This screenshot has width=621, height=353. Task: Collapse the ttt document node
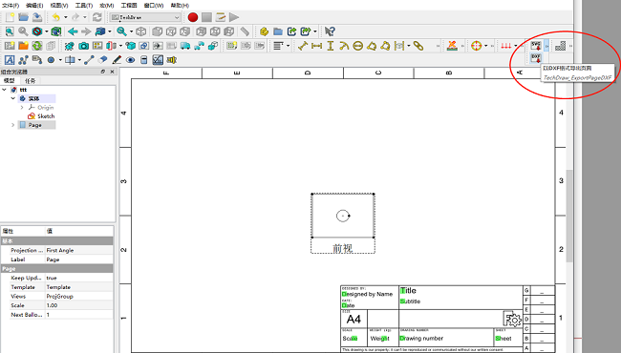click(x=5, y=90)
